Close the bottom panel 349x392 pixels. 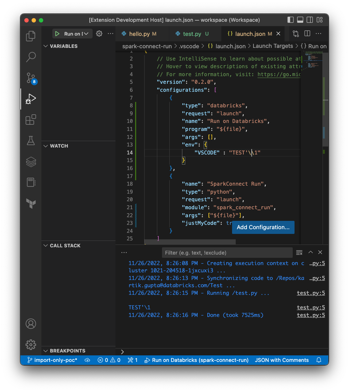[320, 252]
